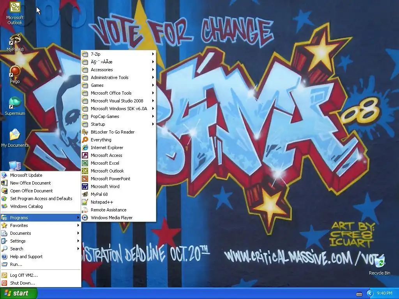Viewport: 399px width, 299px height.
Task: Expand the Accessories submenu
Action: click(x=118, y=70)
